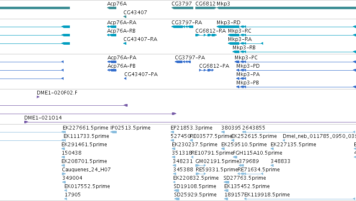Click feature DME1-021014

[43, 118]
